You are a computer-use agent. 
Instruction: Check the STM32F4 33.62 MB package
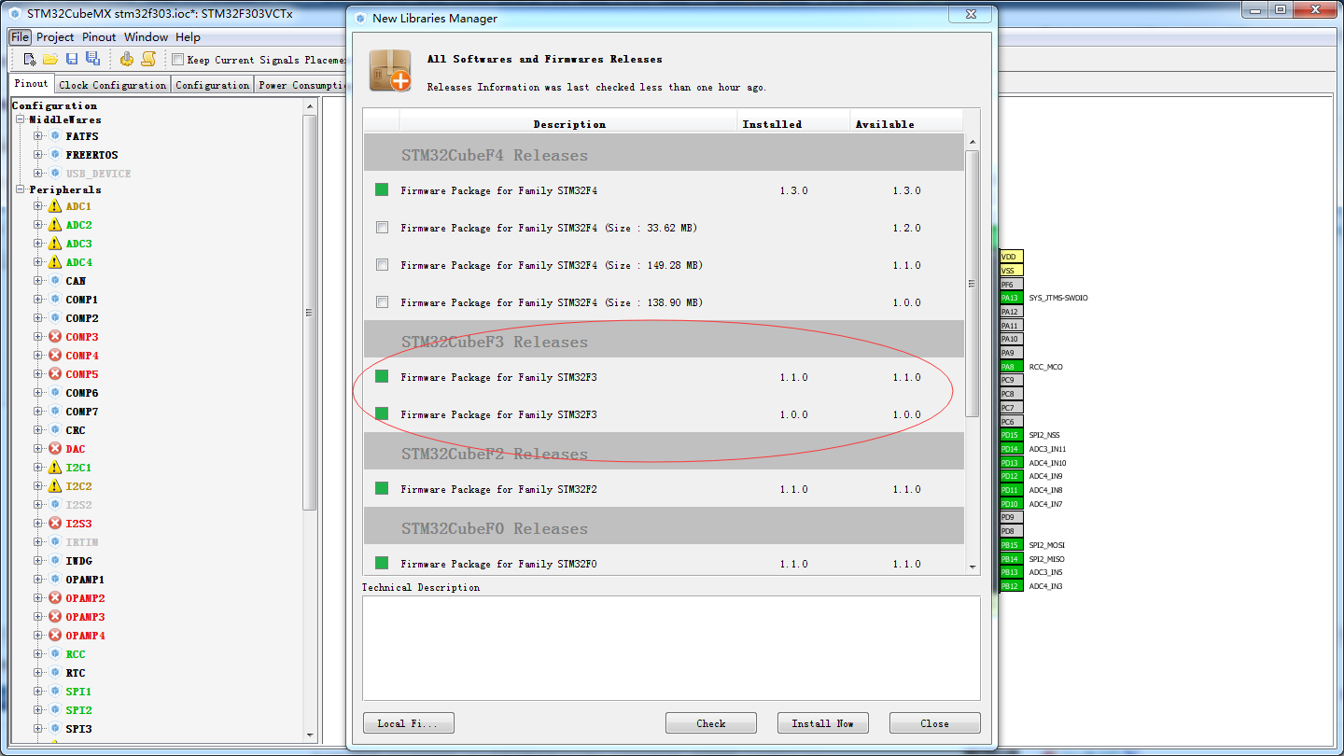pyautogui.click(x=382, y=228)
